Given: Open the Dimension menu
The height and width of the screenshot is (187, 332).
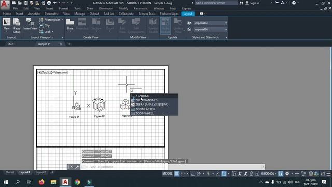Looking at the screenshot, I should 106,8.
